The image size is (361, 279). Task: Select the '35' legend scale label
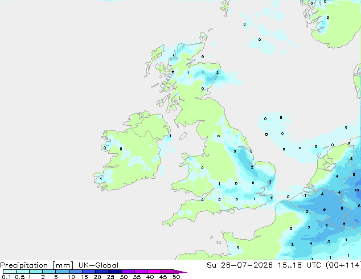click(x=137, y=277)
